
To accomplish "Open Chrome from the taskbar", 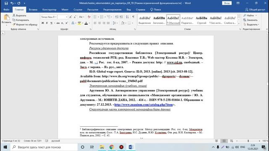I will click(112, 147).
